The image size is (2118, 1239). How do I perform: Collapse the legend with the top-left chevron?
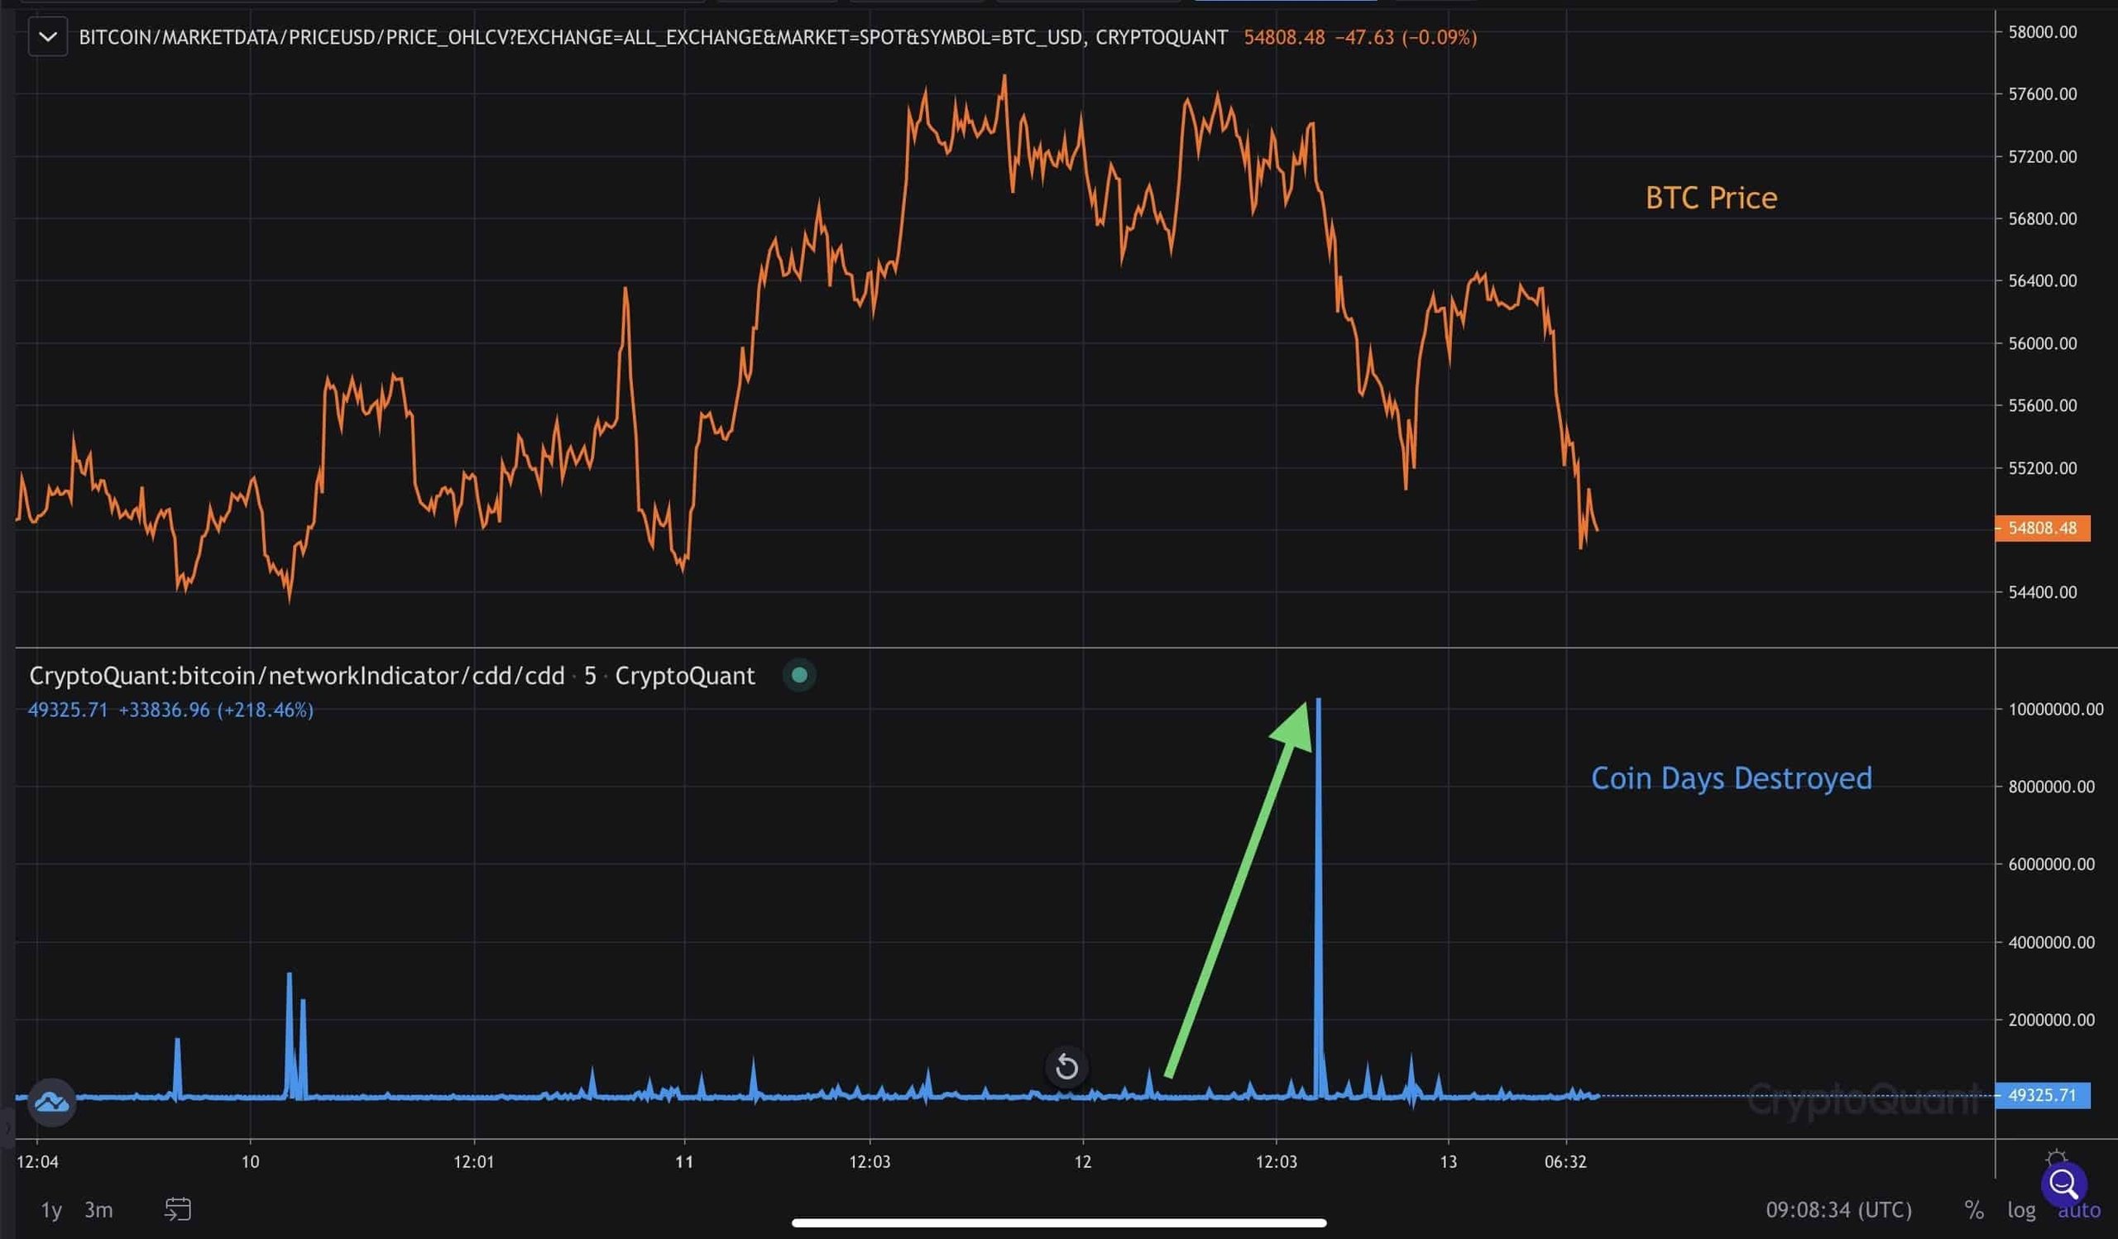(x=48, y=37)
